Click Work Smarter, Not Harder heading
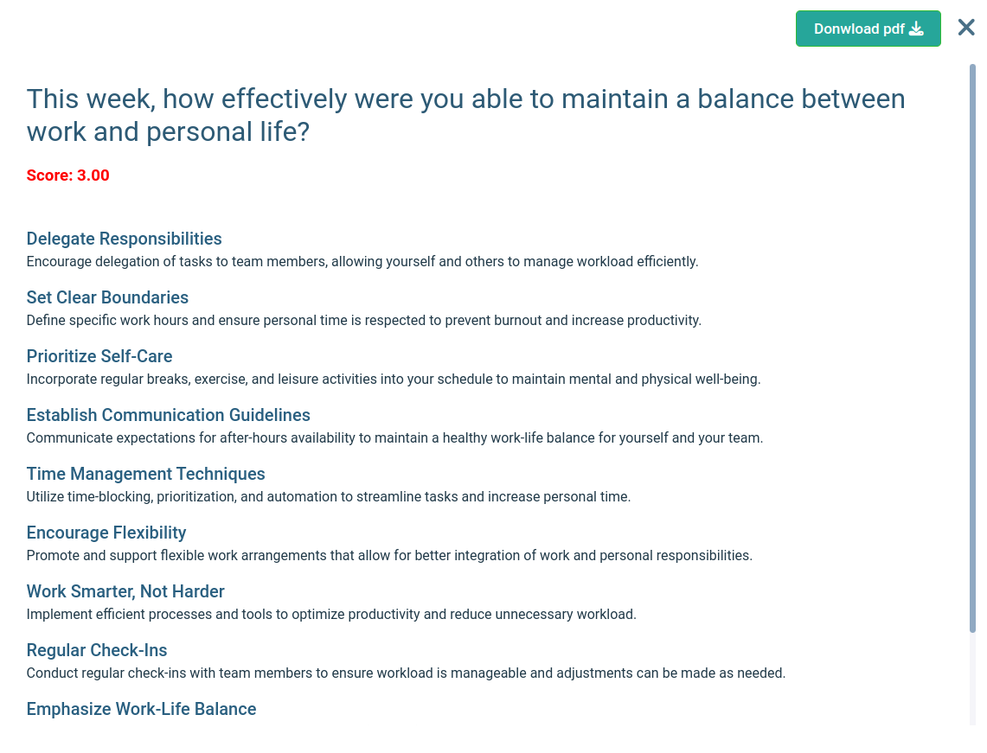 pyautogui.click(x=125, y=591)
